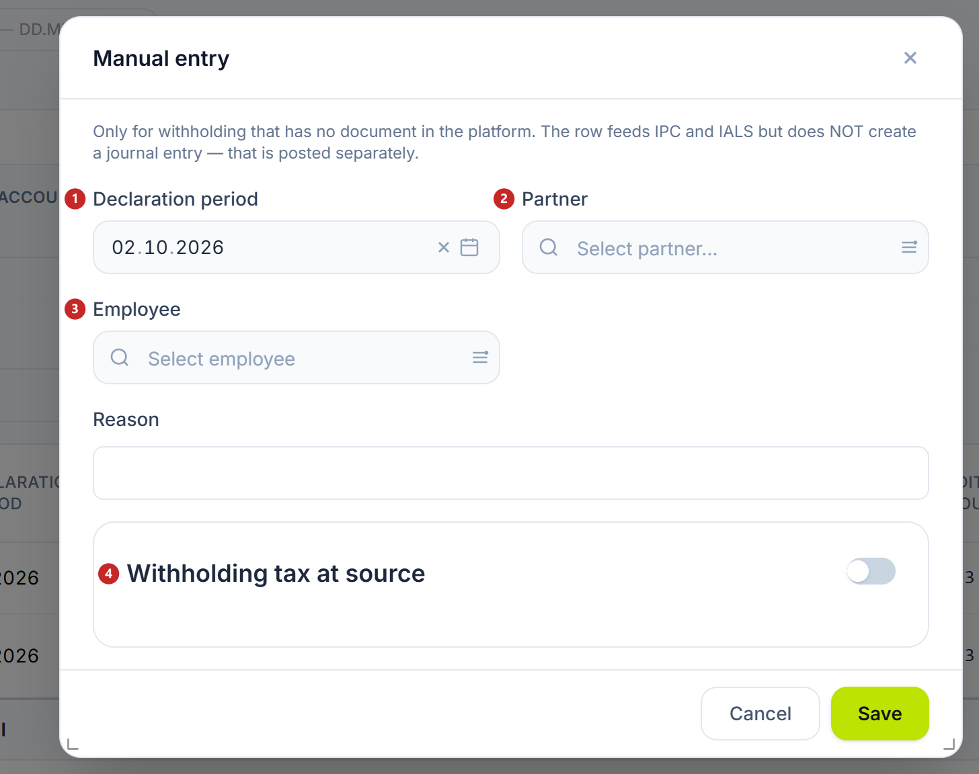Click red badge 4 beside Withholding tax
979x774 pixels.
coord(108,574)
